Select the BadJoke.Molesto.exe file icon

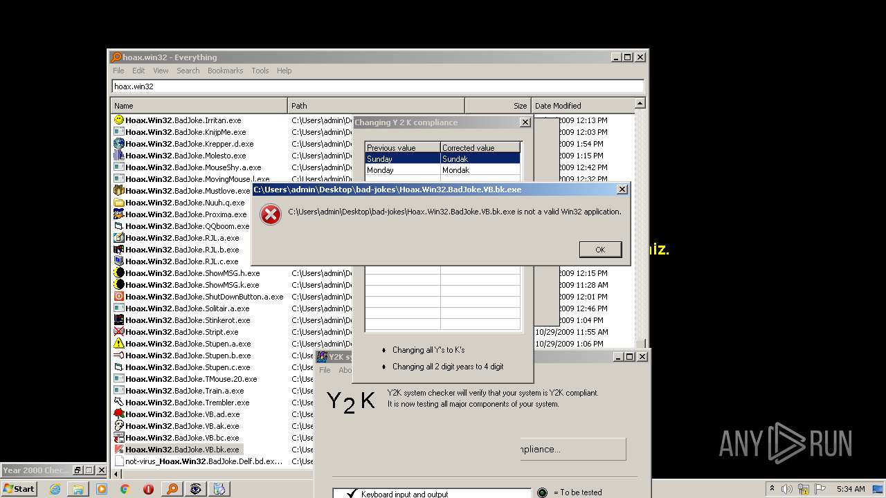119,155
